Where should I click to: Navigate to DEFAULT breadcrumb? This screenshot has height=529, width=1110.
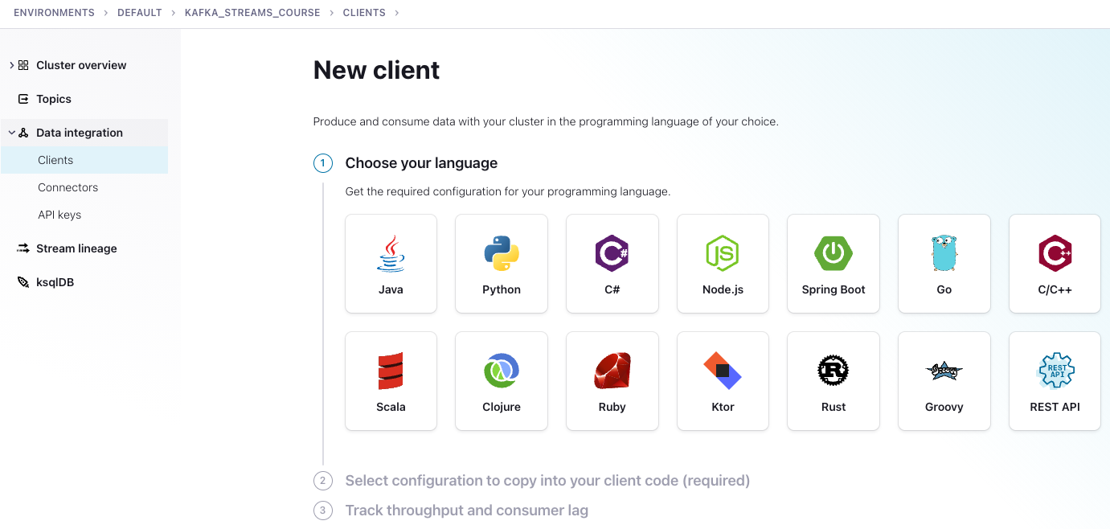coord(140,13)
